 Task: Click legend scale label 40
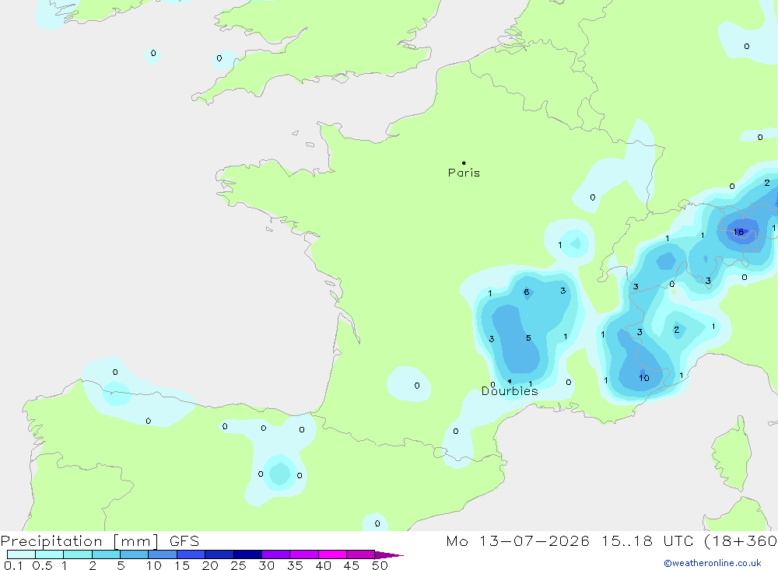point(323,565)
